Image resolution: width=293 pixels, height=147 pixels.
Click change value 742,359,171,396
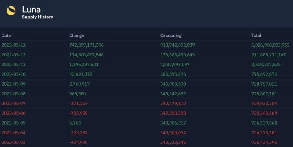(86, 45)
